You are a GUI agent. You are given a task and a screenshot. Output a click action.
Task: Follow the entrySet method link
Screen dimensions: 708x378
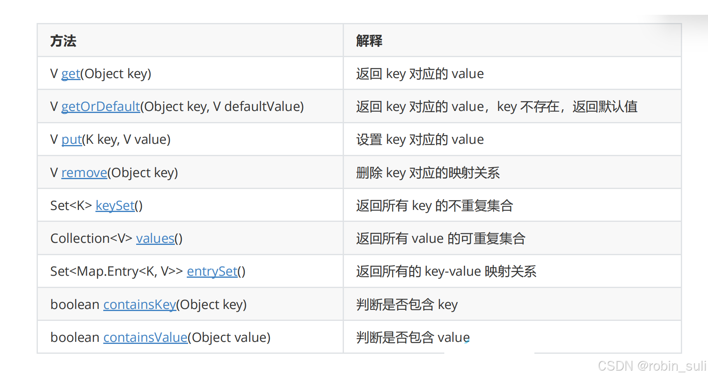212,272
